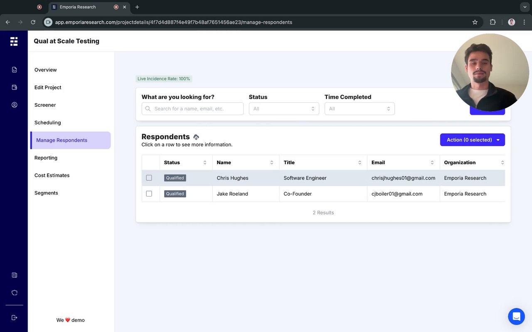Click the Emporia logo in the sidebar
The width and height of the screenshot is (532, 332).
point(14,41)
